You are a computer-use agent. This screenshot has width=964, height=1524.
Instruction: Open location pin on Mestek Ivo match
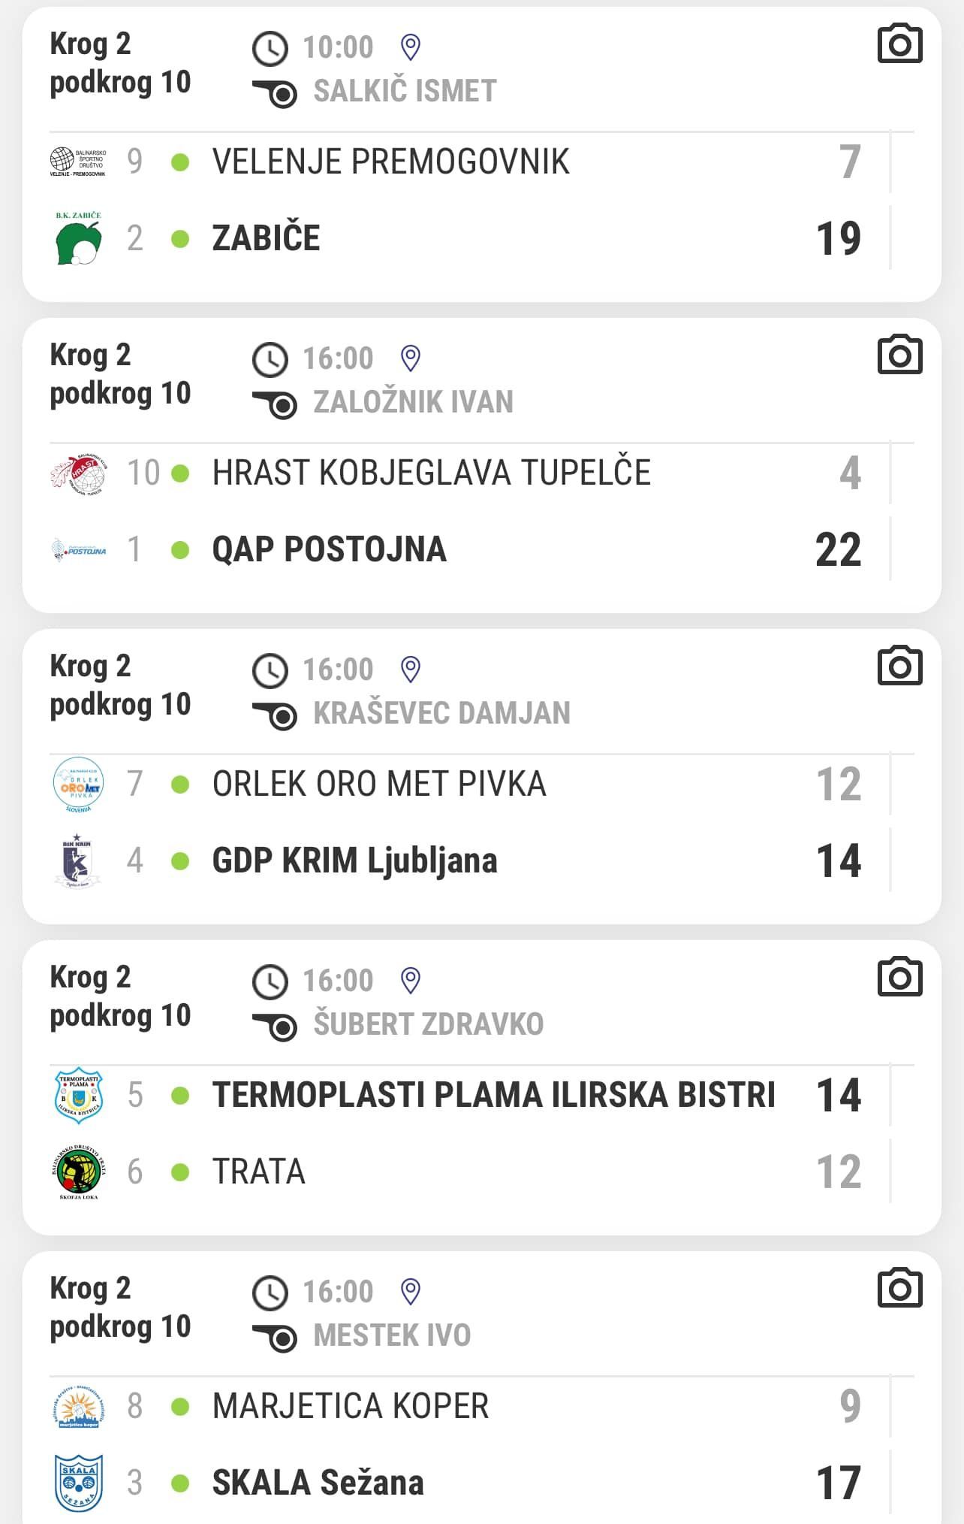[x=410, y=1292]
